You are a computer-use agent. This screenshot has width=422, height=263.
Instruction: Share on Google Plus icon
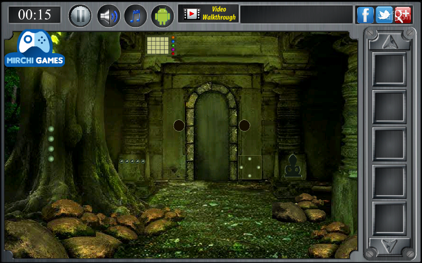coord(403,15)
